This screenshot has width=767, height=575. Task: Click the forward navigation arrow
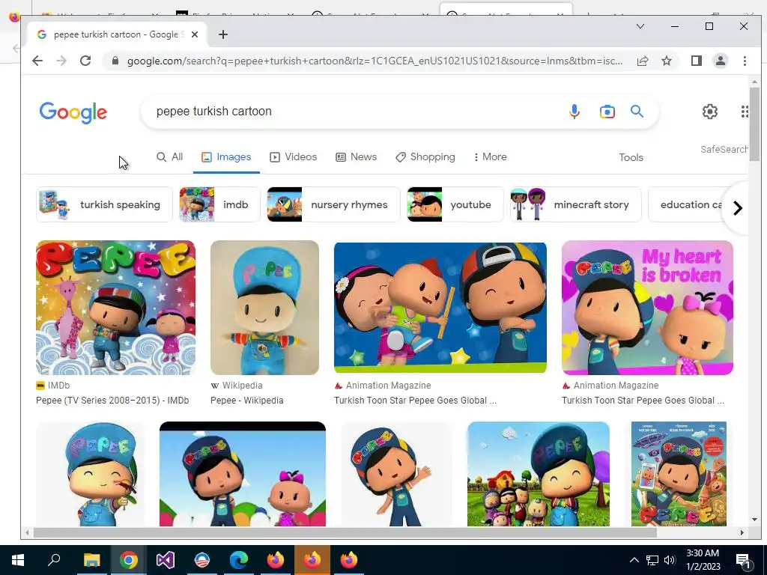61,61
